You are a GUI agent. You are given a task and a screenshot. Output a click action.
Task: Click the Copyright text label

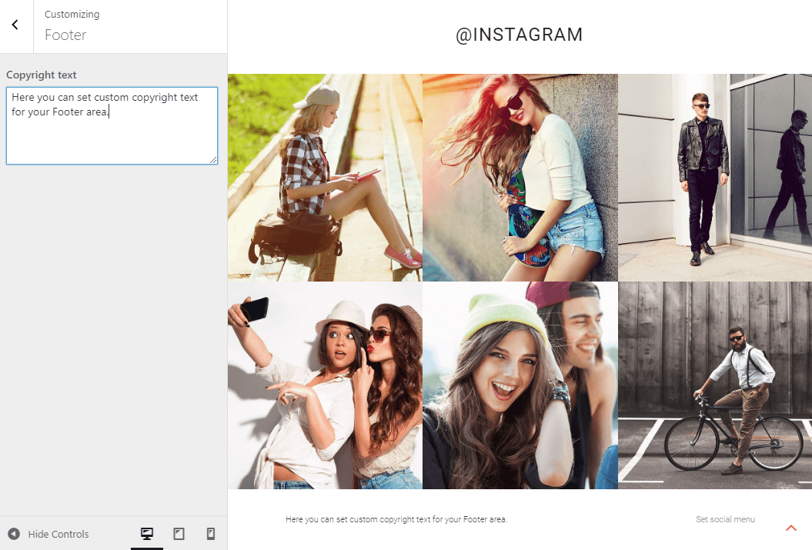click(42, 75)
